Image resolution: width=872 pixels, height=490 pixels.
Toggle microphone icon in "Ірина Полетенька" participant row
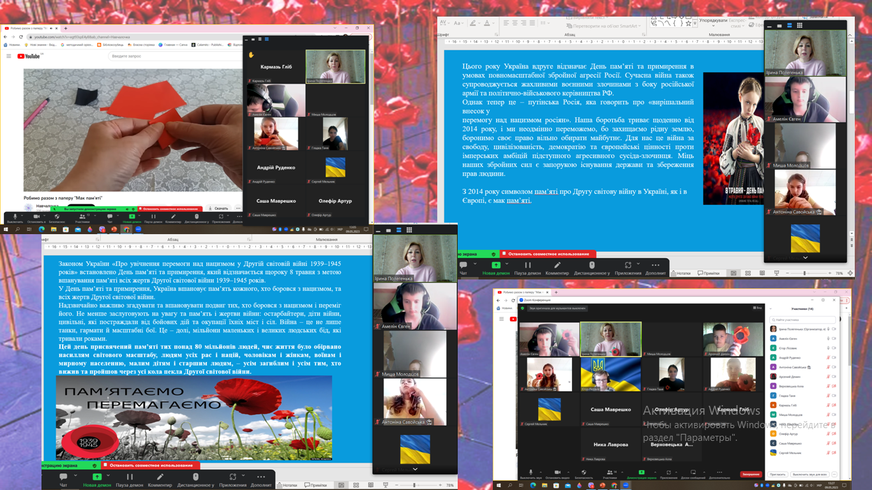click(829, 329)
